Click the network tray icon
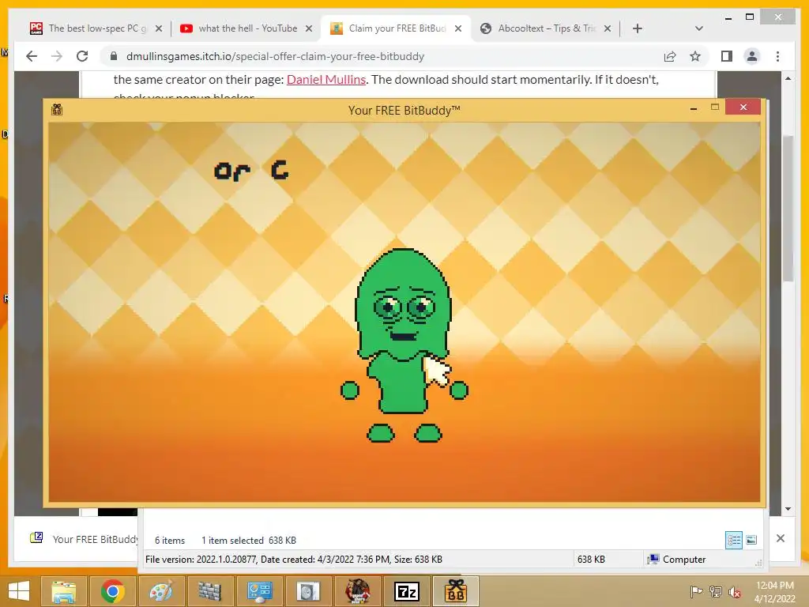The height and width of the screenshot is (607, 809). (715, 591)
